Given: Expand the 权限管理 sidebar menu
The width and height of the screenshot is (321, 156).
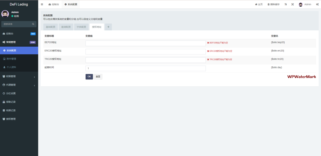Looking at the screenshot, I should click(x=19, y=76).
